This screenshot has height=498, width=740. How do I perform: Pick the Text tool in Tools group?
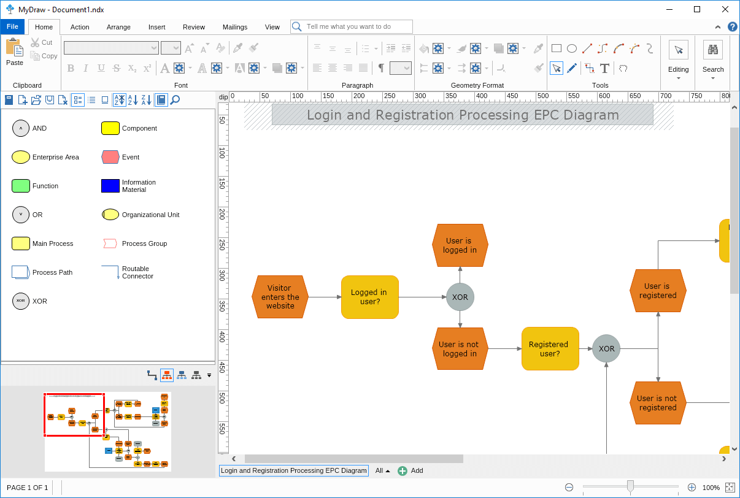pos(604,68)
